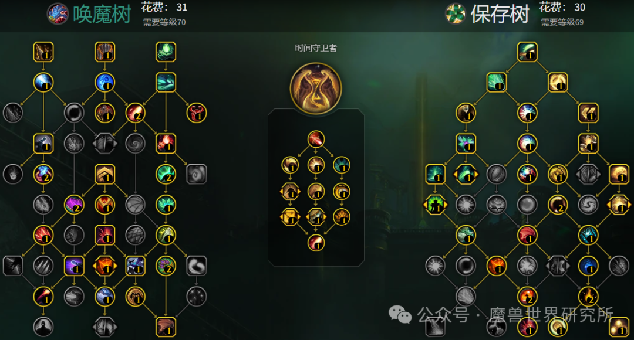Open the 保存树 tree heading
634x340 pixels.
tap(500, 15)
